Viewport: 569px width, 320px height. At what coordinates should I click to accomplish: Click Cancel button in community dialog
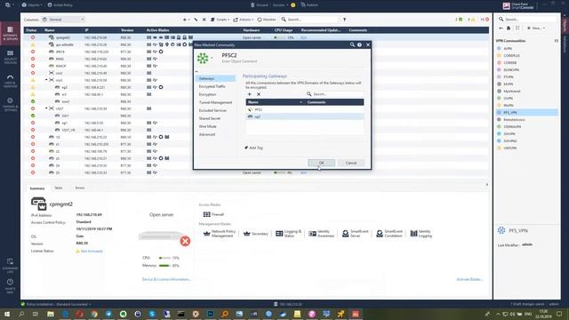pyautogui.click(x=351, y=163)
